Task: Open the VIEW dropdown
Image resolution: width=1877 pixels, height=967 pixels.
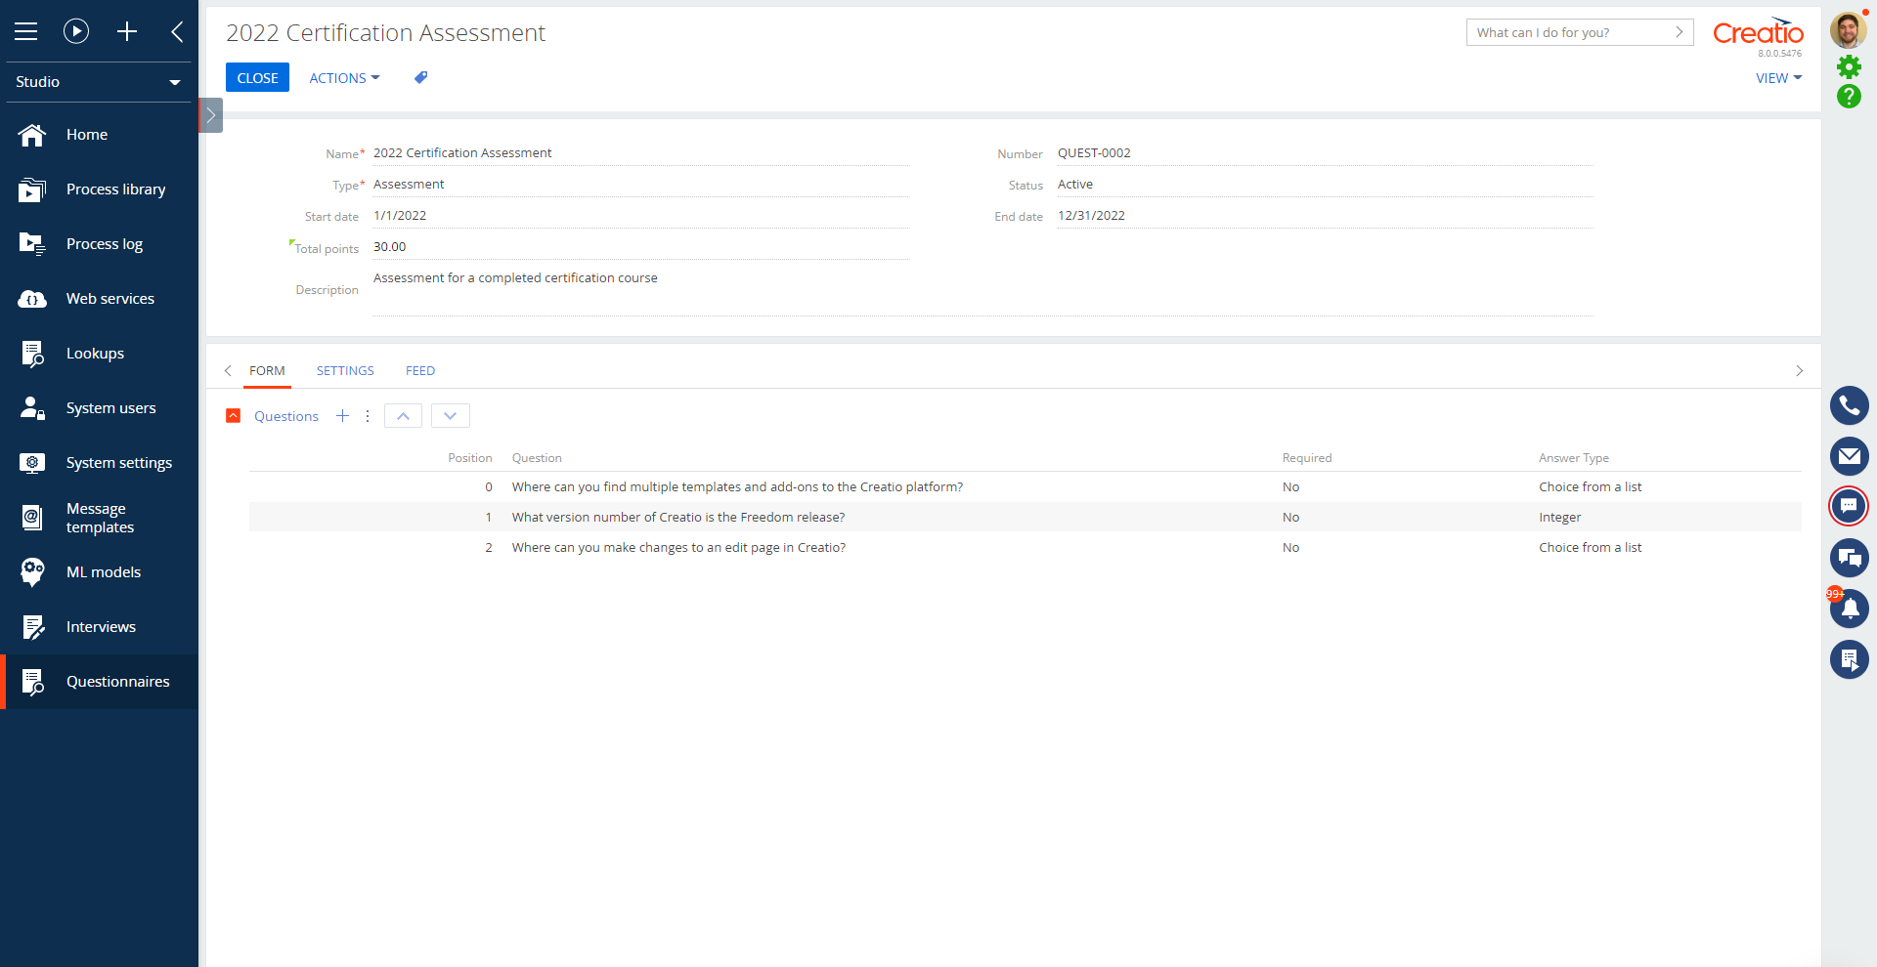Action: [1777, 77]
